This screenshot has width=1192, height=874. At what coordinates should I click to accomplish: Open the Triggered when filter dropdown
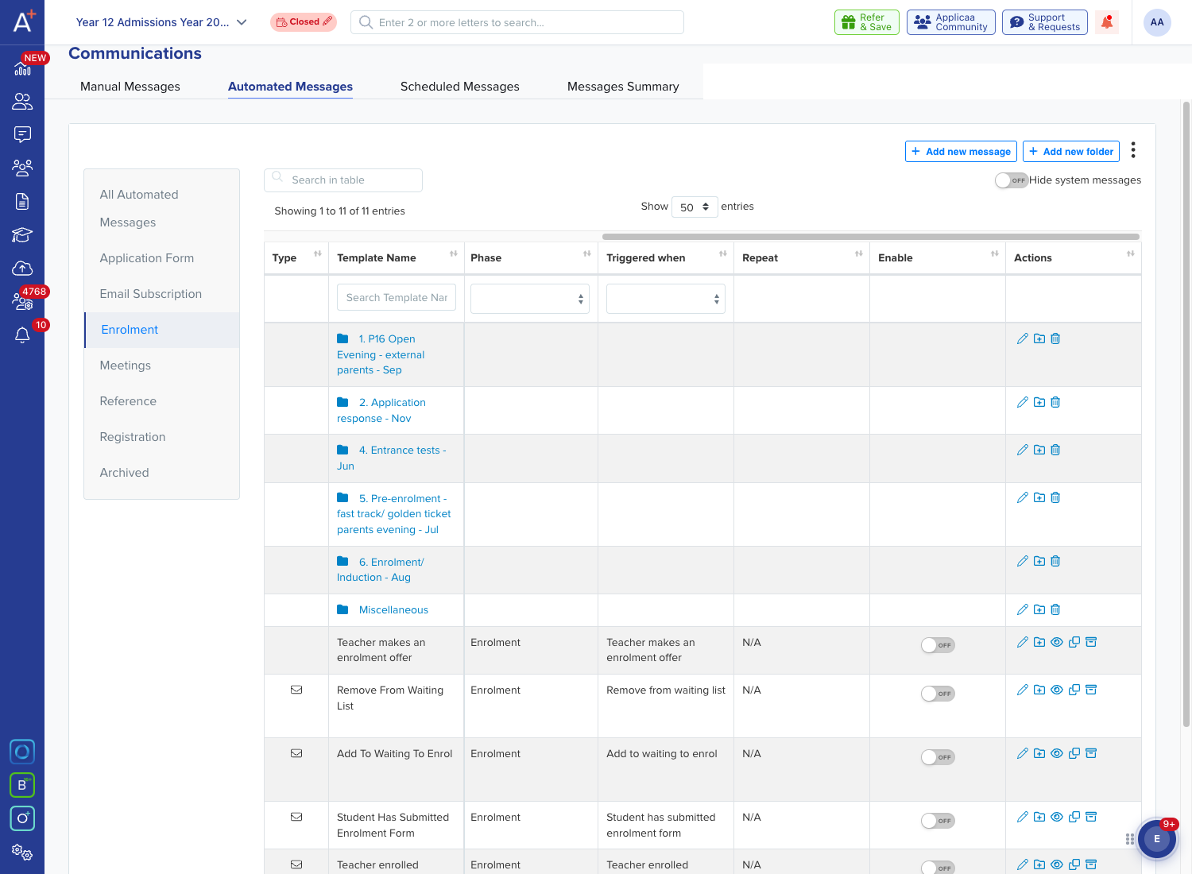[x=666, y=299]
